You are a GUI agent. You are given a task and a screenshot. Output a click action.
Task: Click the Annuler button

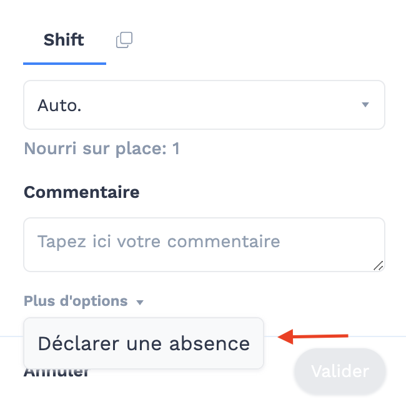click(x=56, y=373)
